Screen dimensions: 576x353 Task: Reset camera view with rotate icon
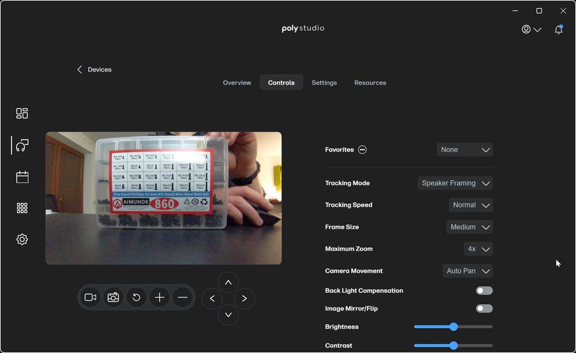pyautogui.click(x=137, y=297)
